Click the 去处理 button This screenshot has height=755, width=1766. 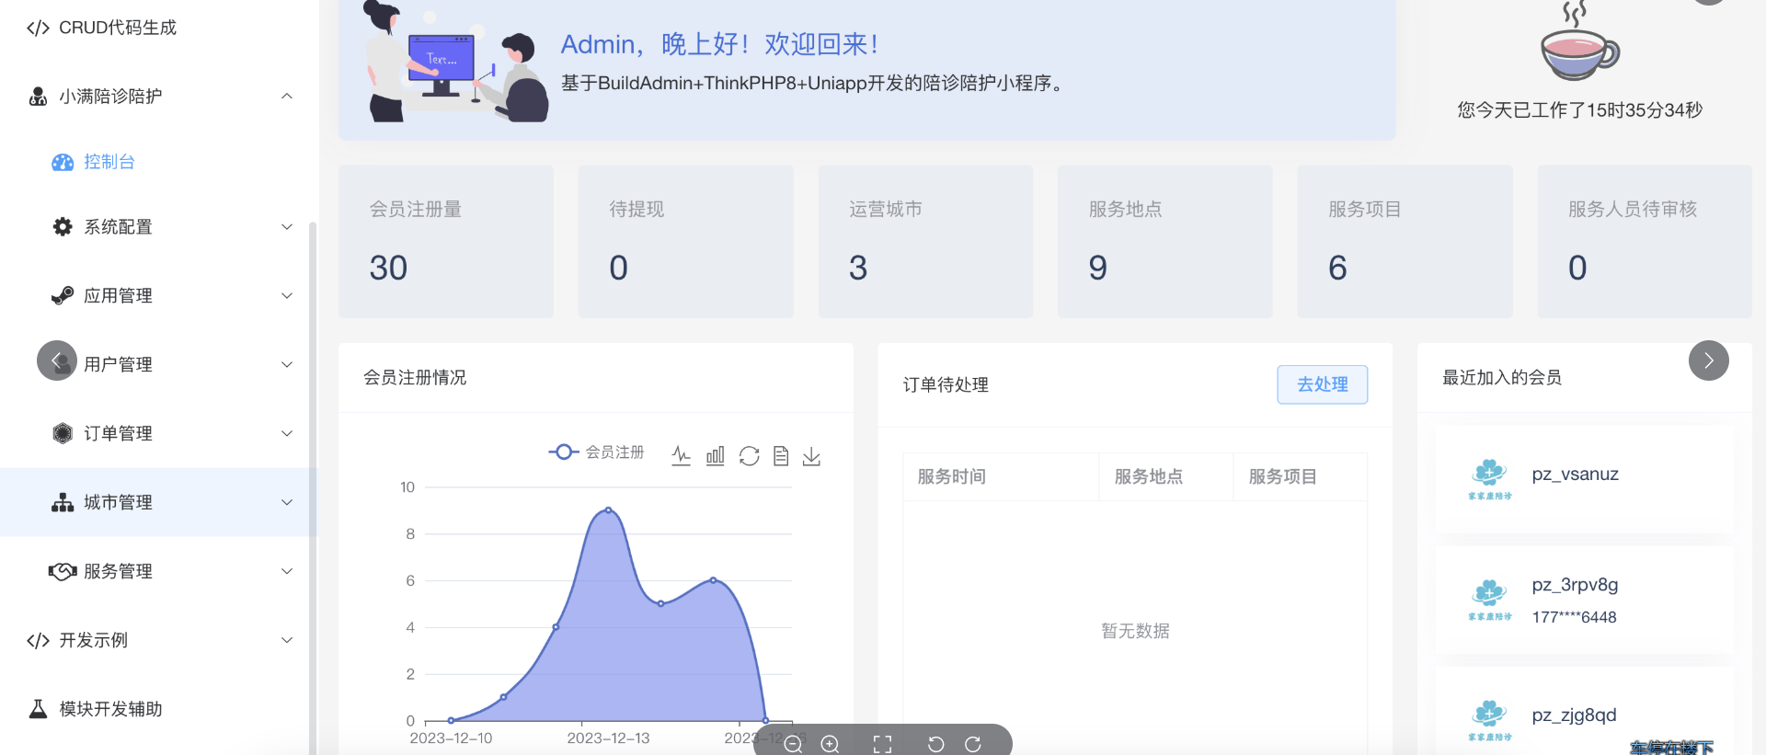pyautogui.click(x=1322, y=384)
